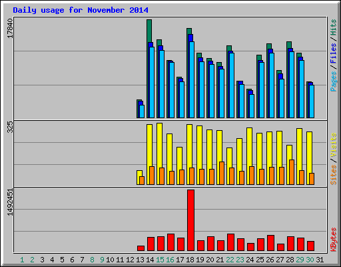Click the 'Daily usage for November 2014' title

point(81,10)
